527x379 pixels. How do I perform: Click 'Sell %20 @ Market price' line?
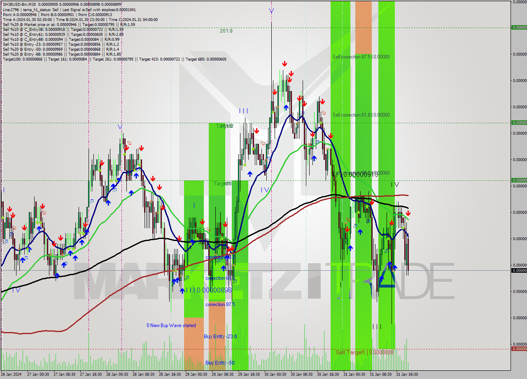69,24
